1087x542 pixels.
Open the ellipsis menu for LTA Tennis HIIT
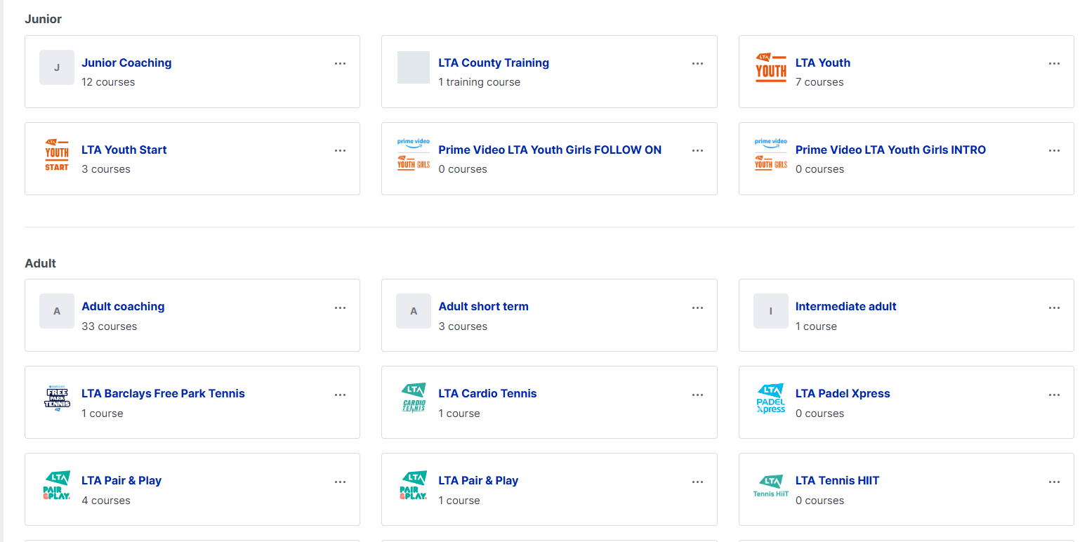[x=1054, y=482]
